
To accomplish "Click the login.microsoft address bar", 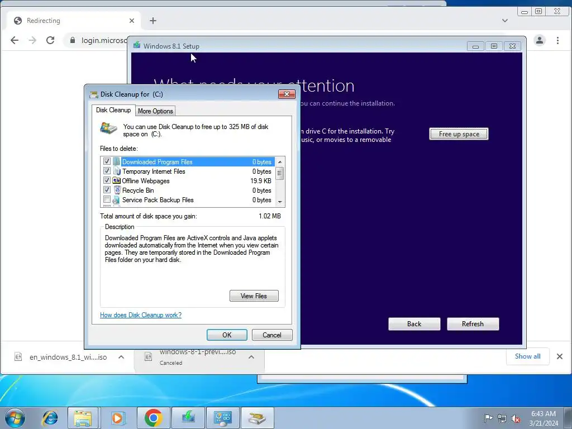I will [x=104, y=40].
